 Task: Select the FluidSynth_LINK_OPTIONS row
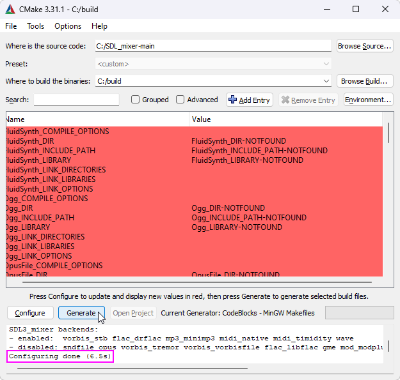tap(195, 189)
